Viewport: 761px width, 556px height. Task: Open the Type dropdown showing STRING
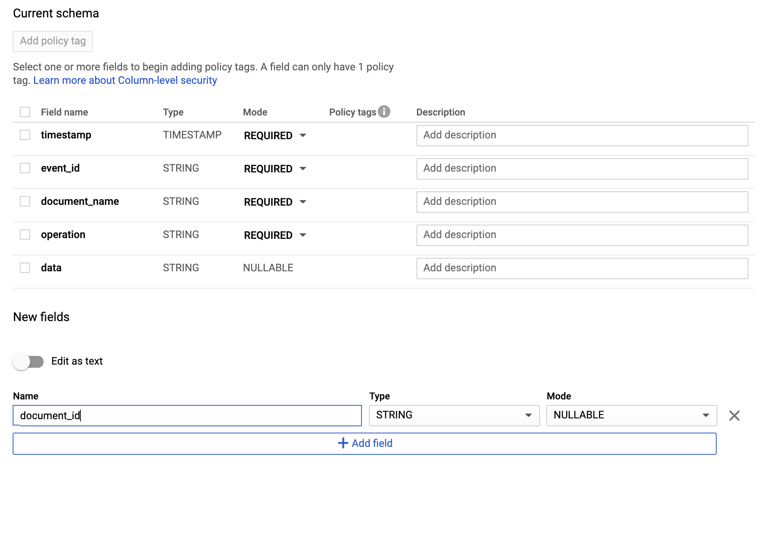coord(454,416)
